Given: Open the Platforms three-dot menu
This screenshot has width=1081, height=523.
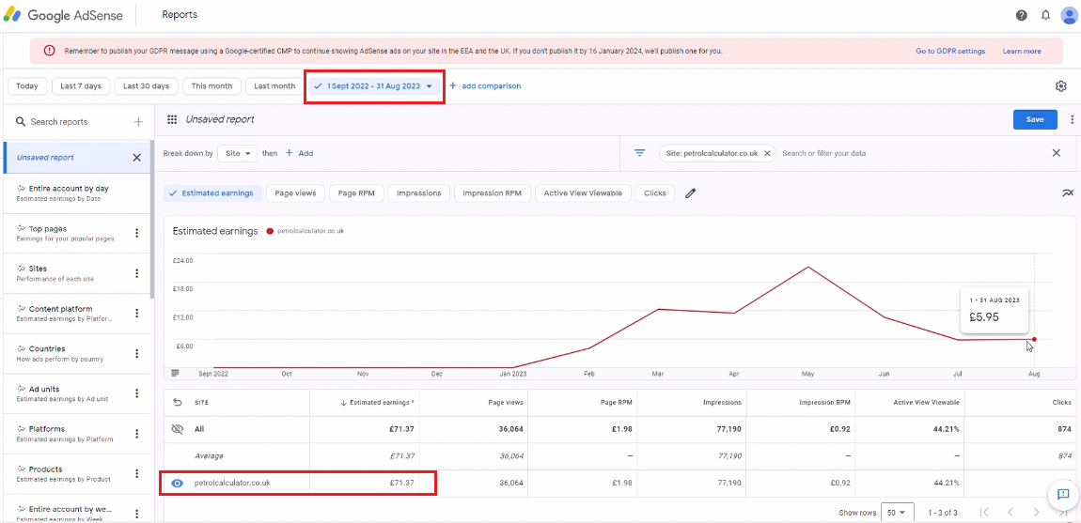Looking at the screenshot, I should click(136, 434).
